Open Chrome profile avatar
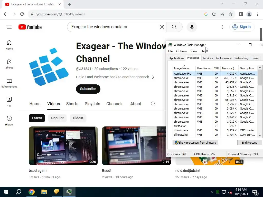The width and height of the screenshot is (263, 197). (249, 14)
